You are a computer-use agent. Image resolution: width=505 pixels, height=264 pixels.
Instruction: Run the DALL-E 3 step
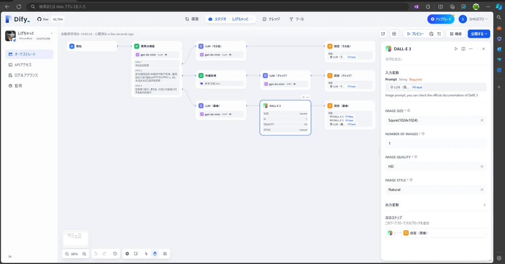(x=456, y=49)
